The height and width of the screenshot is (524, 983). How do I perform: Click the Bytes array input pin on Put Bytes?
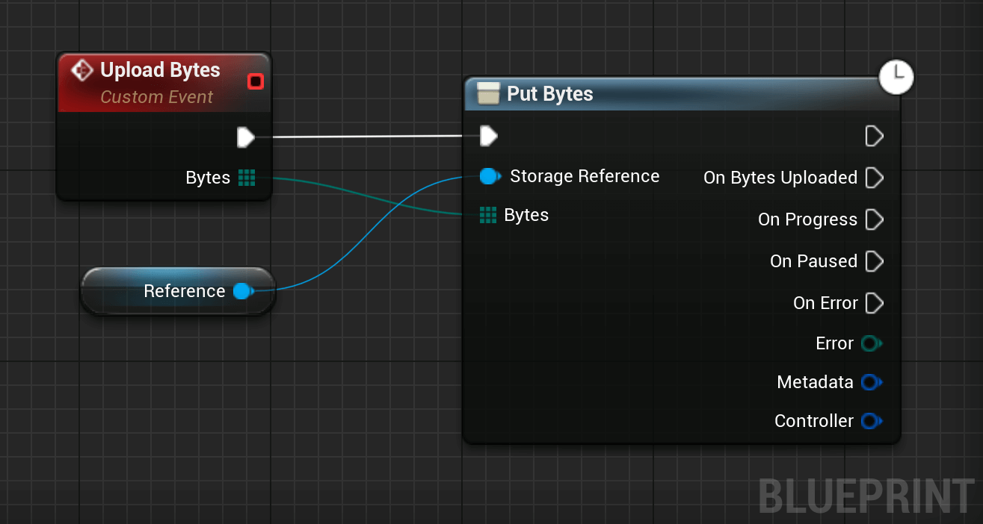(x=488, y=216)
